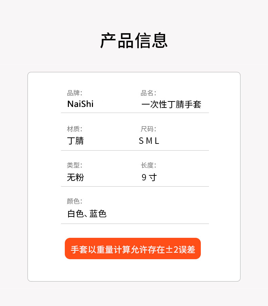Image resolution: width=268 pixels, height=306 pixels.
Task: Click the 长度 label
Action: tap(148, 165)
